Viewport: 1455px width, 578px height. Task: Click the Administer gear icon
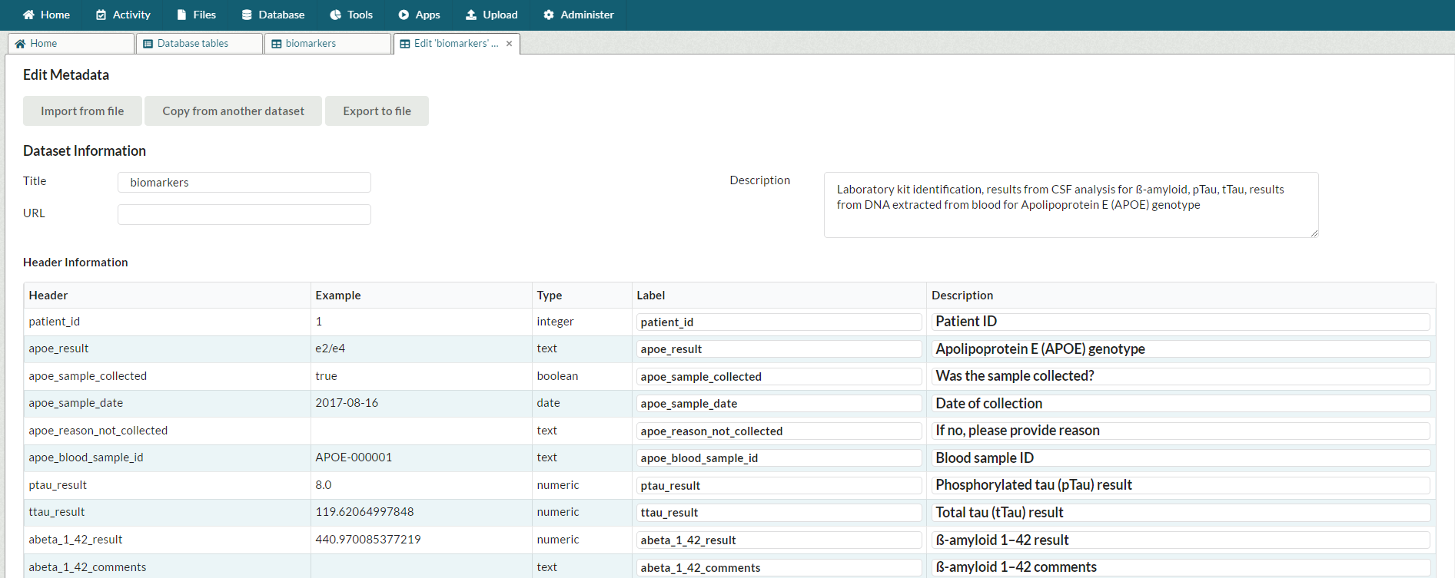coord(549,15)
